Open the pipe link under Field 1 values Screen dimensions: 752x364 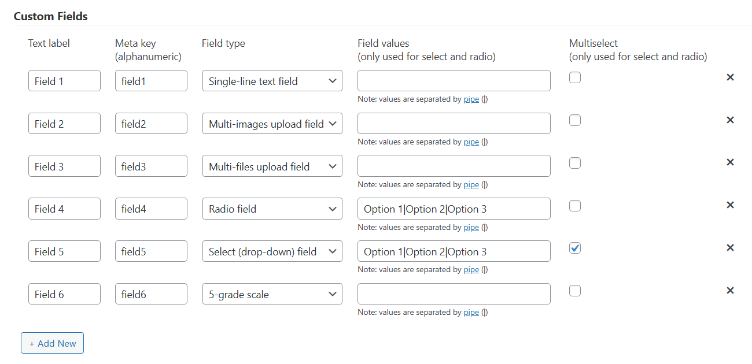point(471,99)
